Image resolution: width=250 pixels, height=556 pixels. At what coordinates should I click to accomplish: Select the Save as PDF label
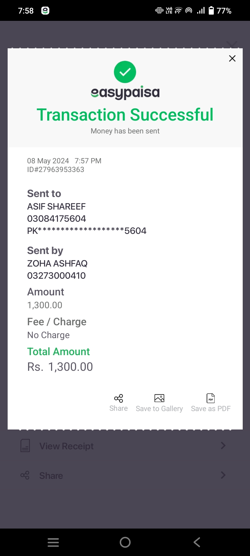[211, 409]
